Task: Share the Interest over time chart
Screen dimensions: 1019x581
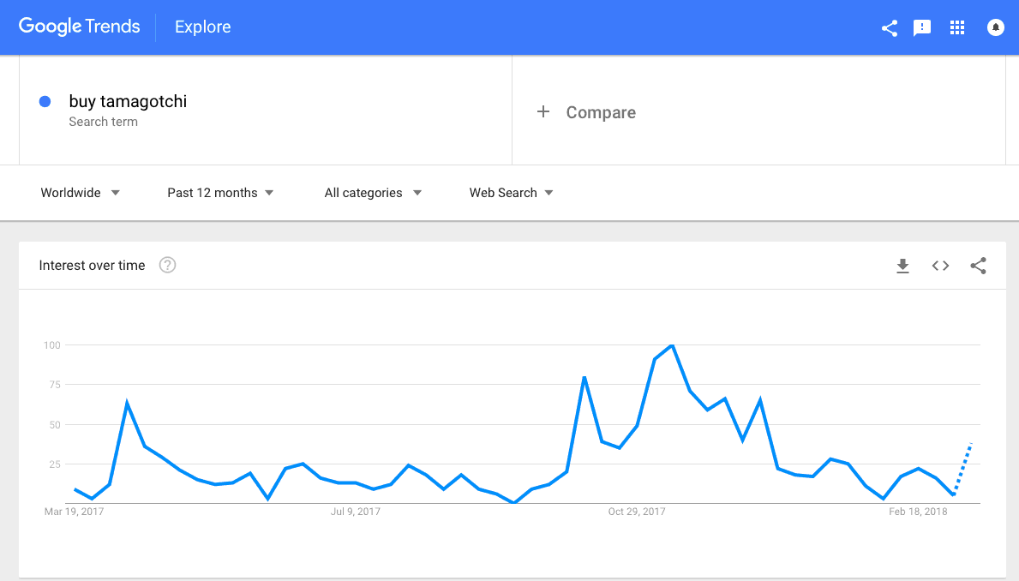Action: coord(979,266)
